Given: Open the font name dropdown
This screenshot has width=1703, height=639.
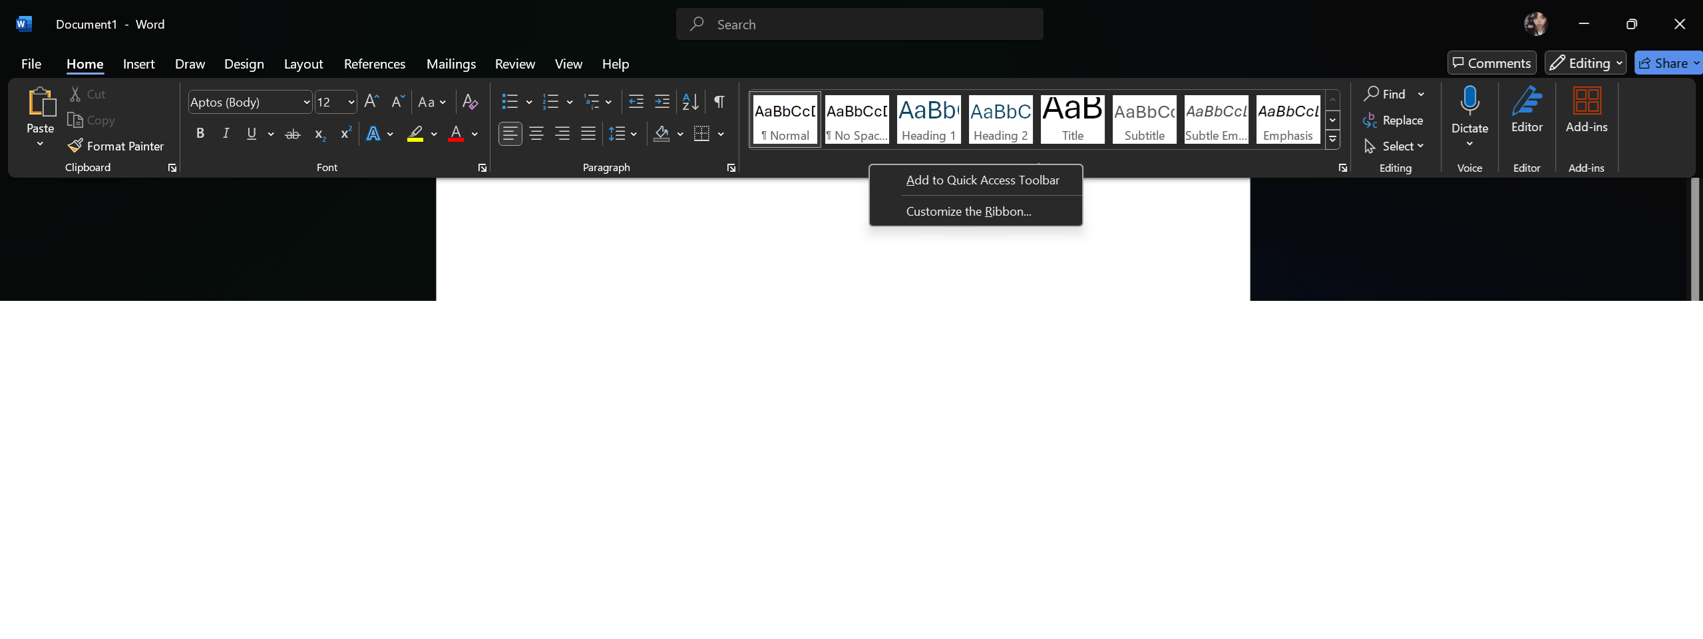Looking at the screenshot, I should 305,102.
